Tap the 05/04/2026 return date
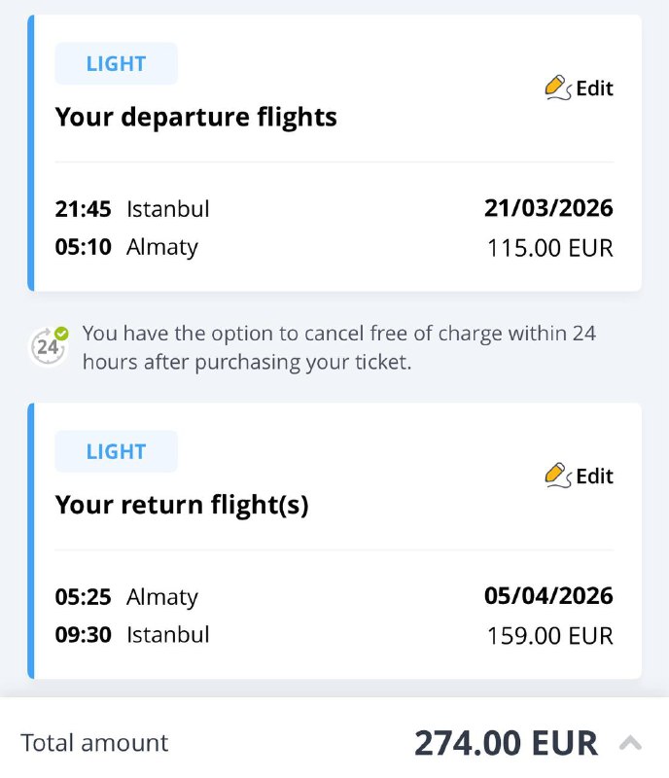Viewport: 669px width, 778px height. point(548,595)
